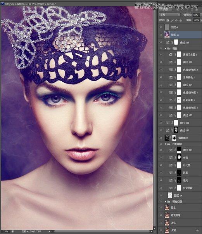Hide the 背景 background layer
Image resolution: width=202 pixels, height=234 pixels.
coord(161,230)
